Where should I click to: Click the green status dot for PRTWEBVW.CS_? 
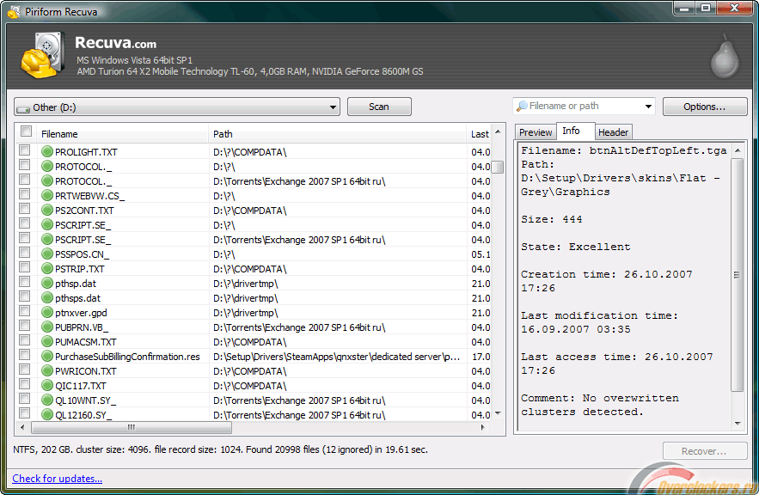47,195
